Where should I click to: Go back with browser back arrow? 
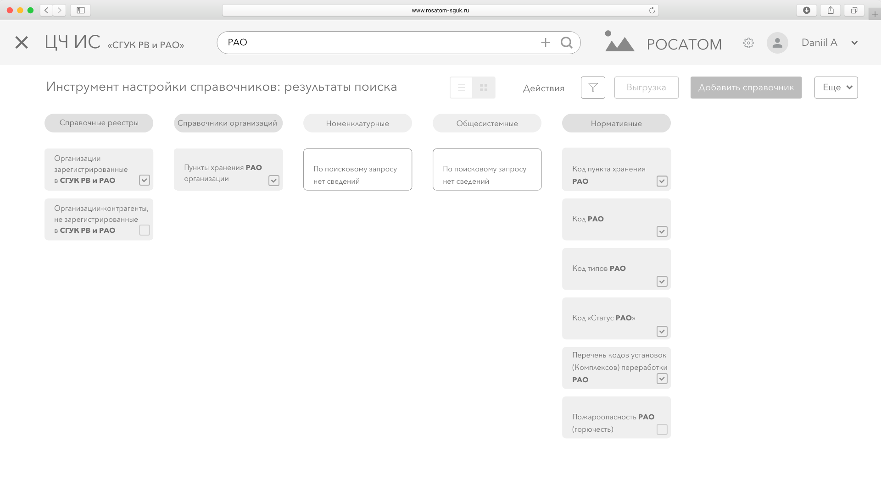tap(46, 10)
